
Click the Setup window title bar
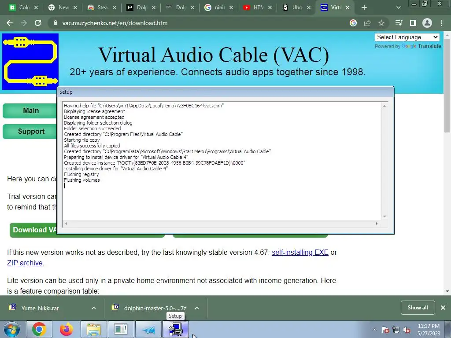(x=225, y=92)
